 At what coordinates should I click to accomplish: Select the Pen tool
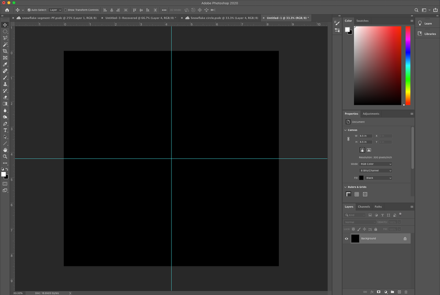click(5, 123)
